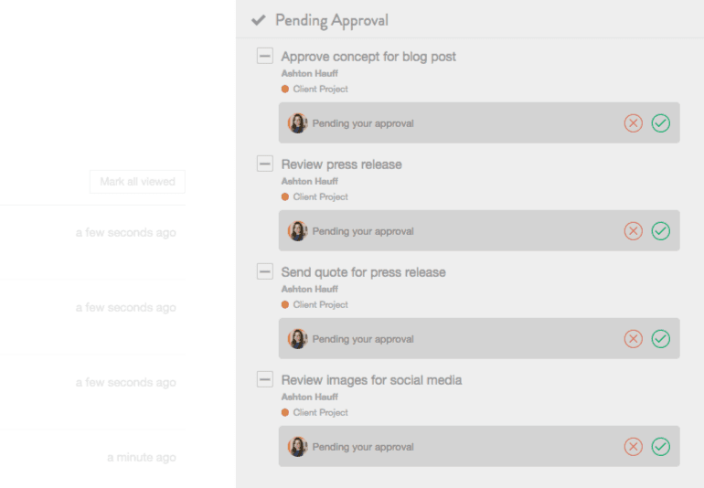Reject the 'Approve concept for blog post' task

point(633,123)
